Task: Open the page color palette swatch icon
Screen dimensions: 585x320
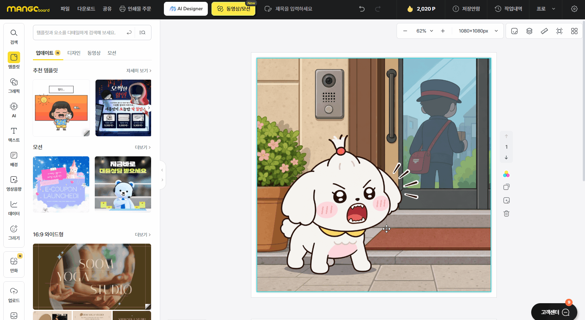Action: click(x=506, y=174)
